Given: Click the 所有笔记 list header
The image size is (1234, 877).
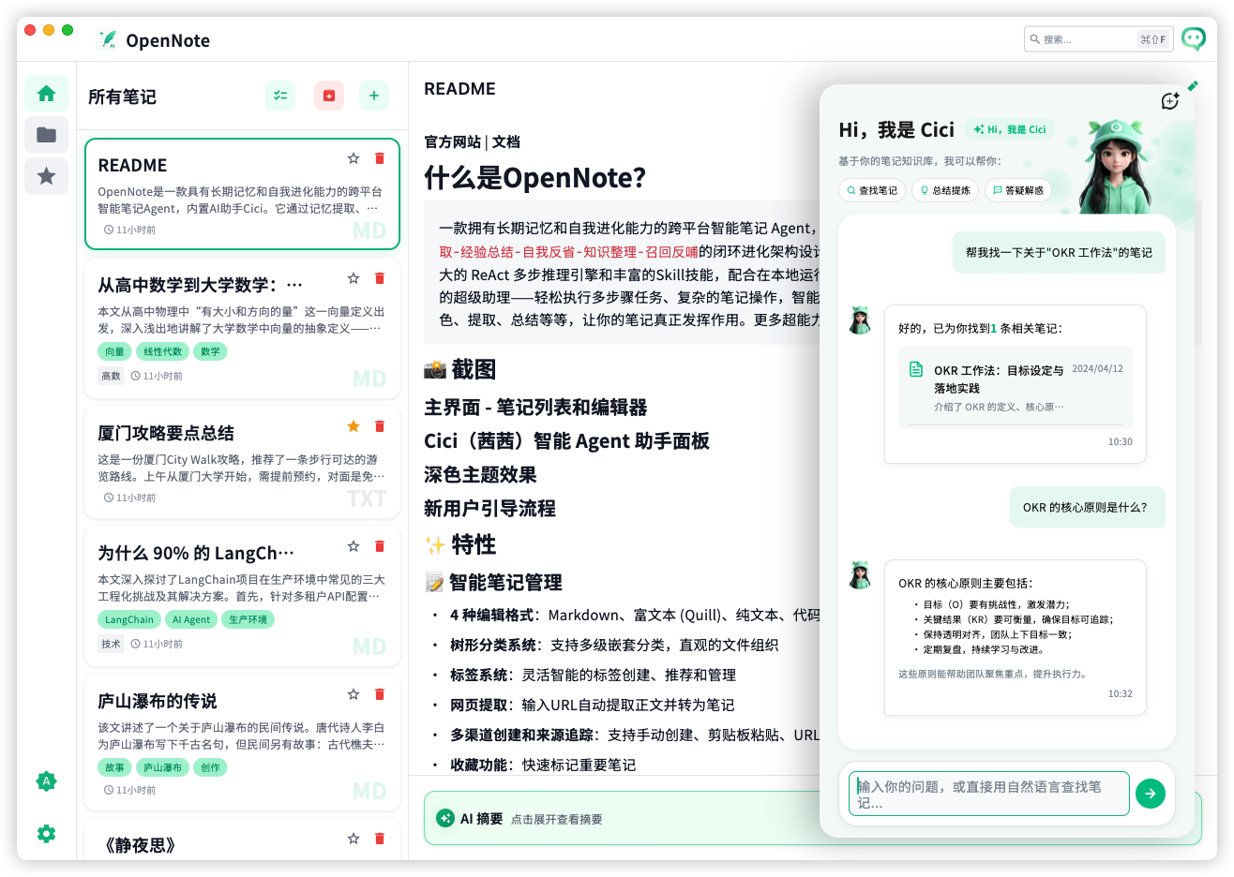Looking at the screenshot, I should click(x=122, y=97).
